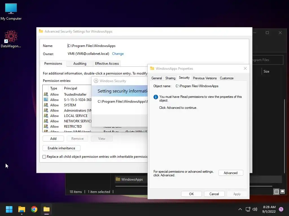Click the View permission button

(x=102, y=138)
